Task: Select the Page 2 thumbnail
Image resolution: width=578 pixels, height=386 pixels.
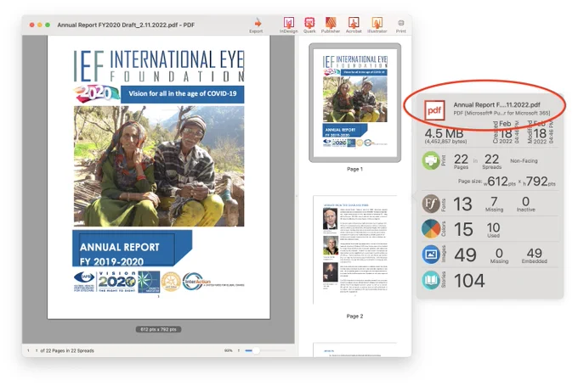Action: pyautogui.click(x=355, y=249)
